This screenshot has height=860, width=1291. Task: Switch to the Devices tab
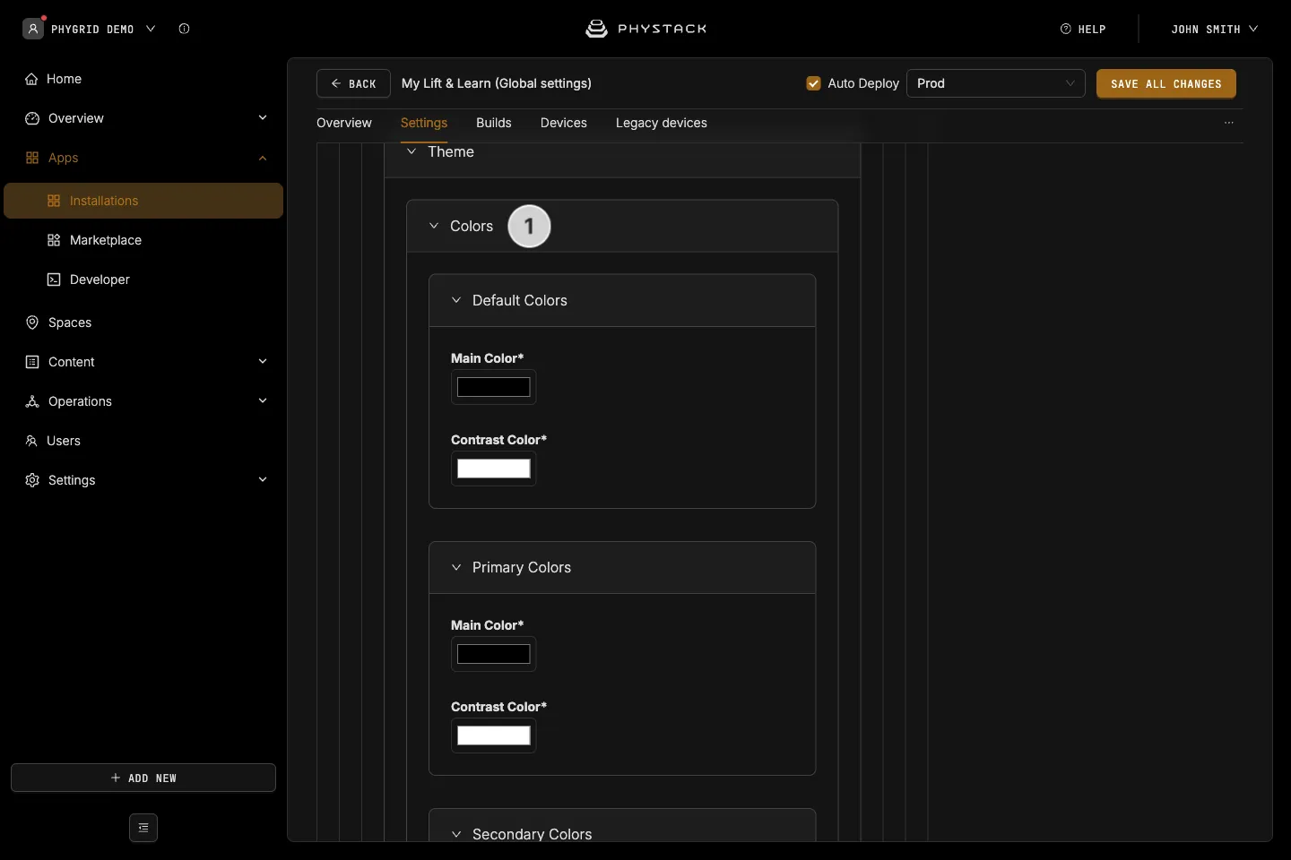click(564, 123)
